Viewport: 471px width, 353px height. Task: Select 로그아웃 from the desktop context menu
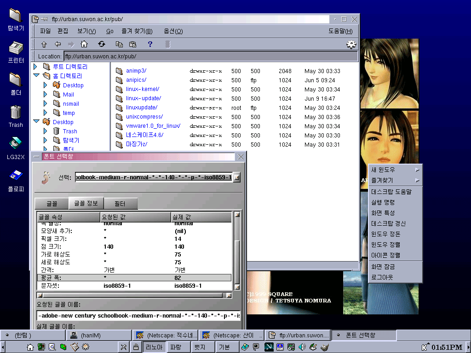(x=382, y=277)
